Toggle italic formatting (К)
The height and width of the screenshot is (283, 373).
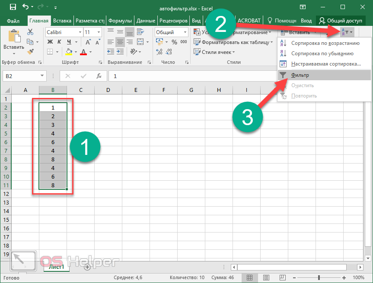[58, 42]
